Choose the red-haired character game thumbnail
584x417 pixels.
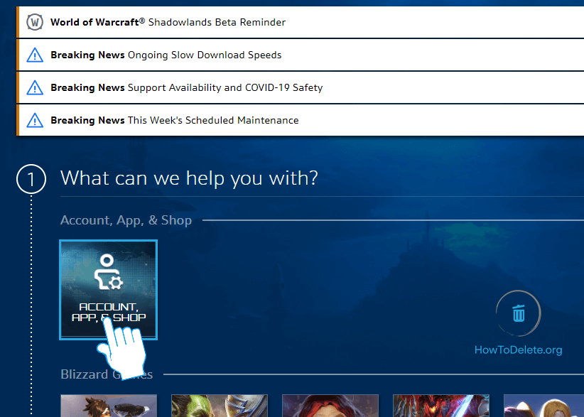tap(330, 406)
